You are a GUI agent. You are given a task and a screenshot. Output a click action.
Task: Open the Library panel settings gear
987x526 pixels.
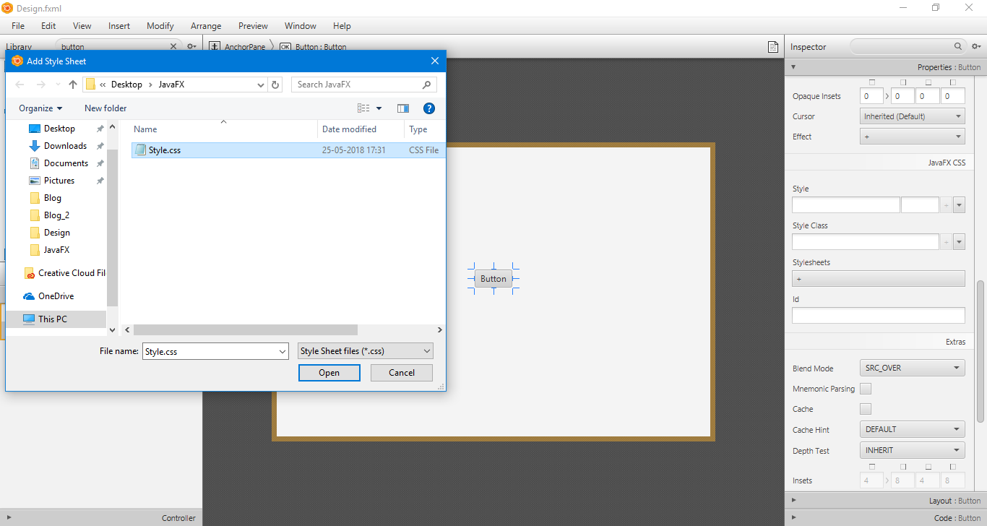191,46
